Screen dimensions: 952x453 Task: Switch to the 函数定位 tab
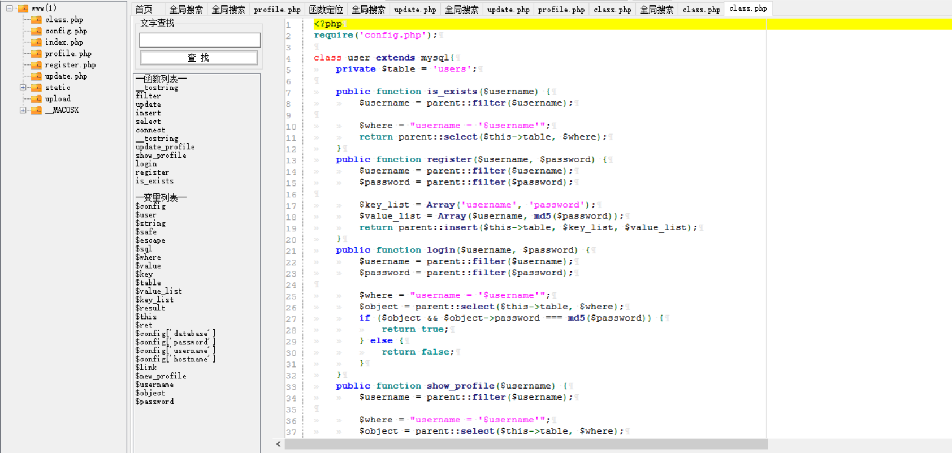(x=326, y=9)
